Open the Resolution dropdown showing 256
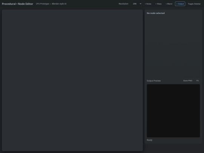Viewport: 204px width, 153px height. [x=136, y=4]
